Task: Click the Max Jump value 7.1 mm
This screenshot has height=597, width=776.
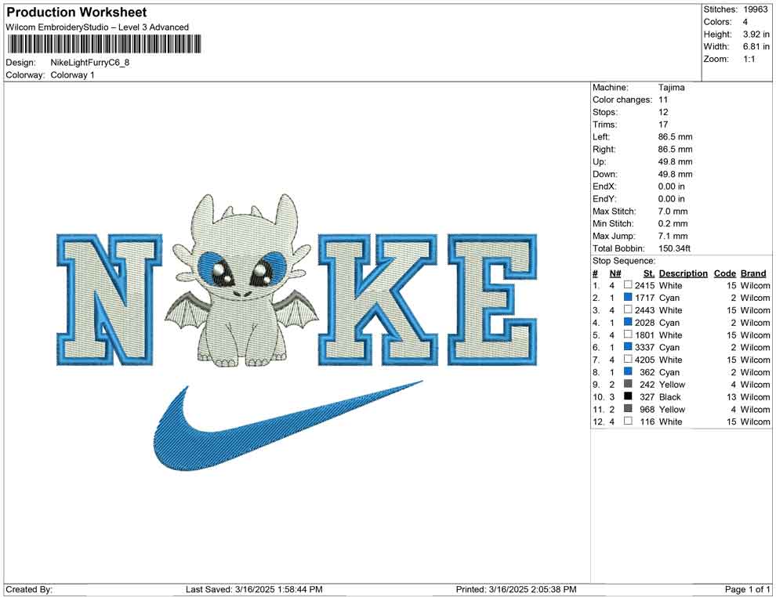Action: [673, 236]
